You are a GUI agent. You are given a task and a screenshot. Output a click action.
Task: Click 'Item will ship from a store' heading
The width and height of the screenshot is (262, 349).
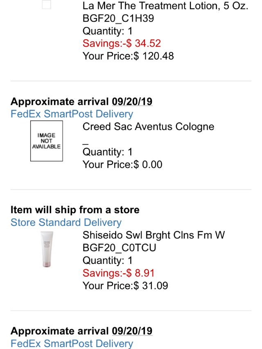click(x=75, y=210)
